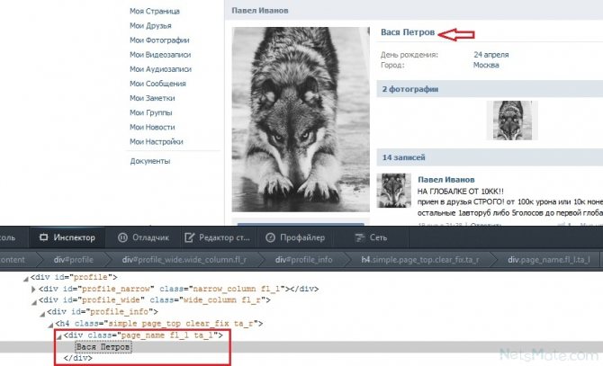Open Моя Страница link
The image size is (603, 366).
[155, 11]
